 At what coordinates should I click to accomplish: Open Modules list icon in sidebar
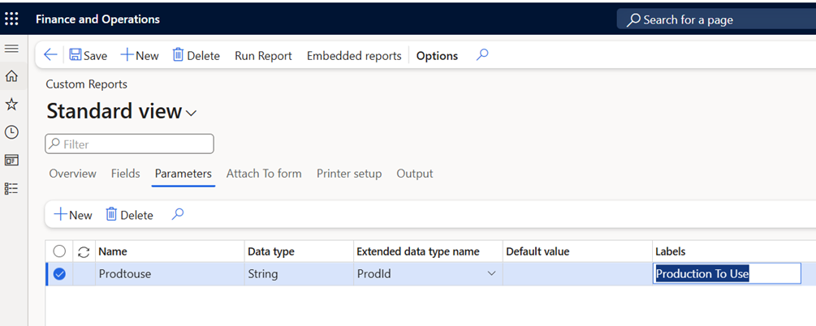click(11, 188)
